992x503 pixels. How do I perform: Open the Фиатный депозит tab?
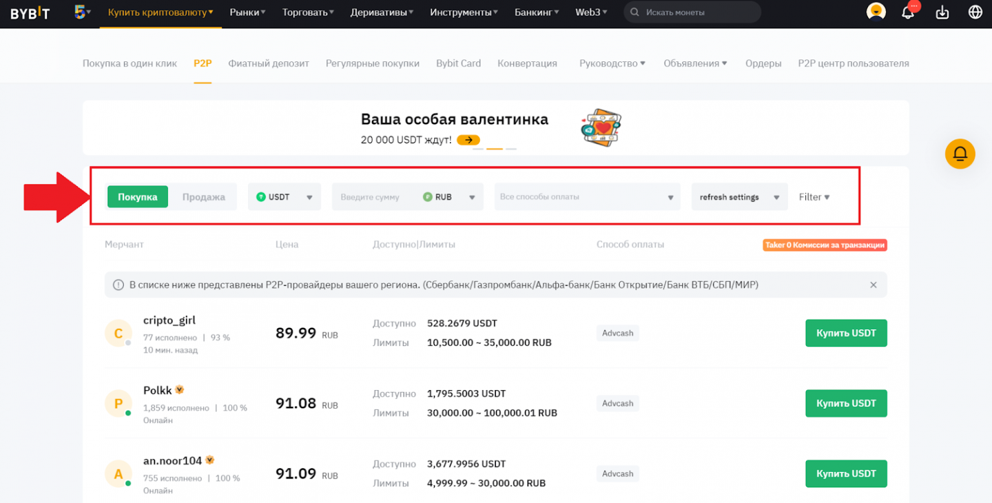click(x=269, y=63)
